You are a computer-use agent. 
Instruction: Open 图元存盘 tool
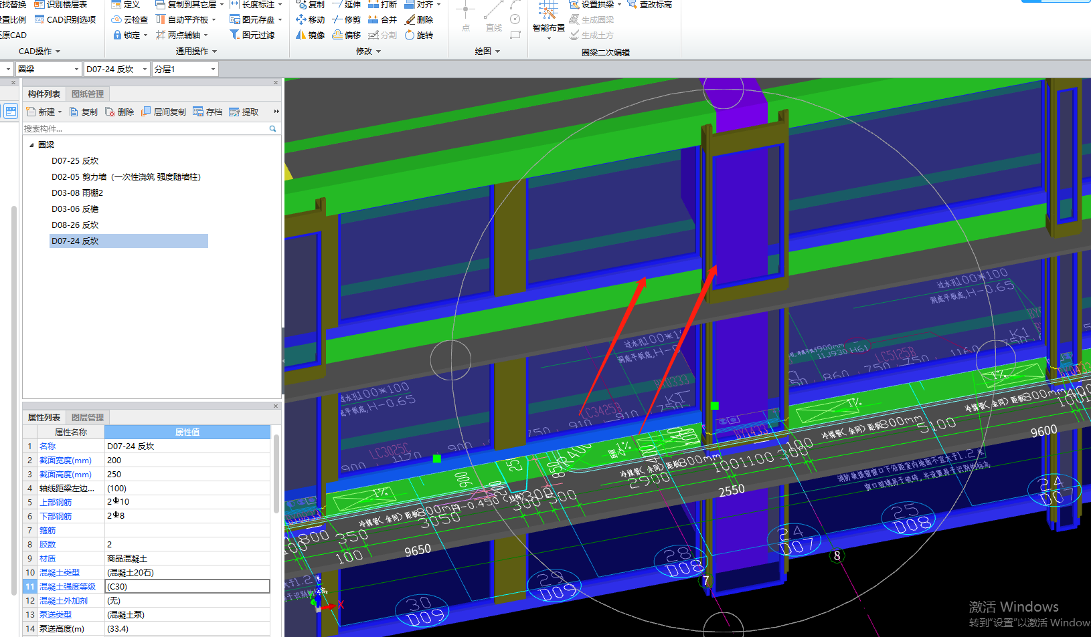tap(256, 19)
